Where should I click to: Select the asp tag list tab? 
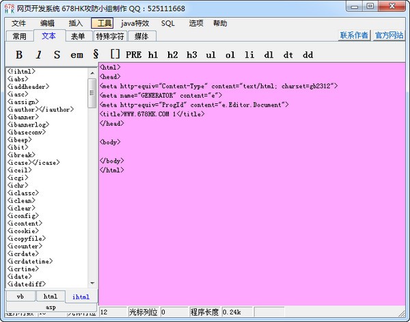pos(51,307)
